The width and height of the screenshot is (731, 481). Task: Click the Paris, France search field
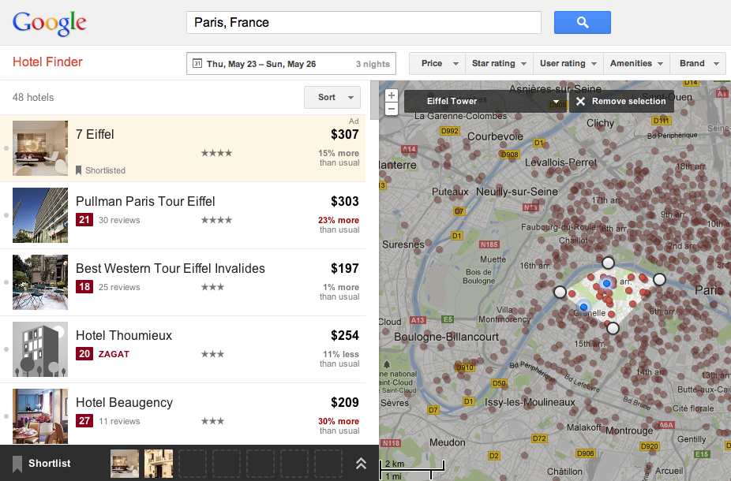pos(364,22)
